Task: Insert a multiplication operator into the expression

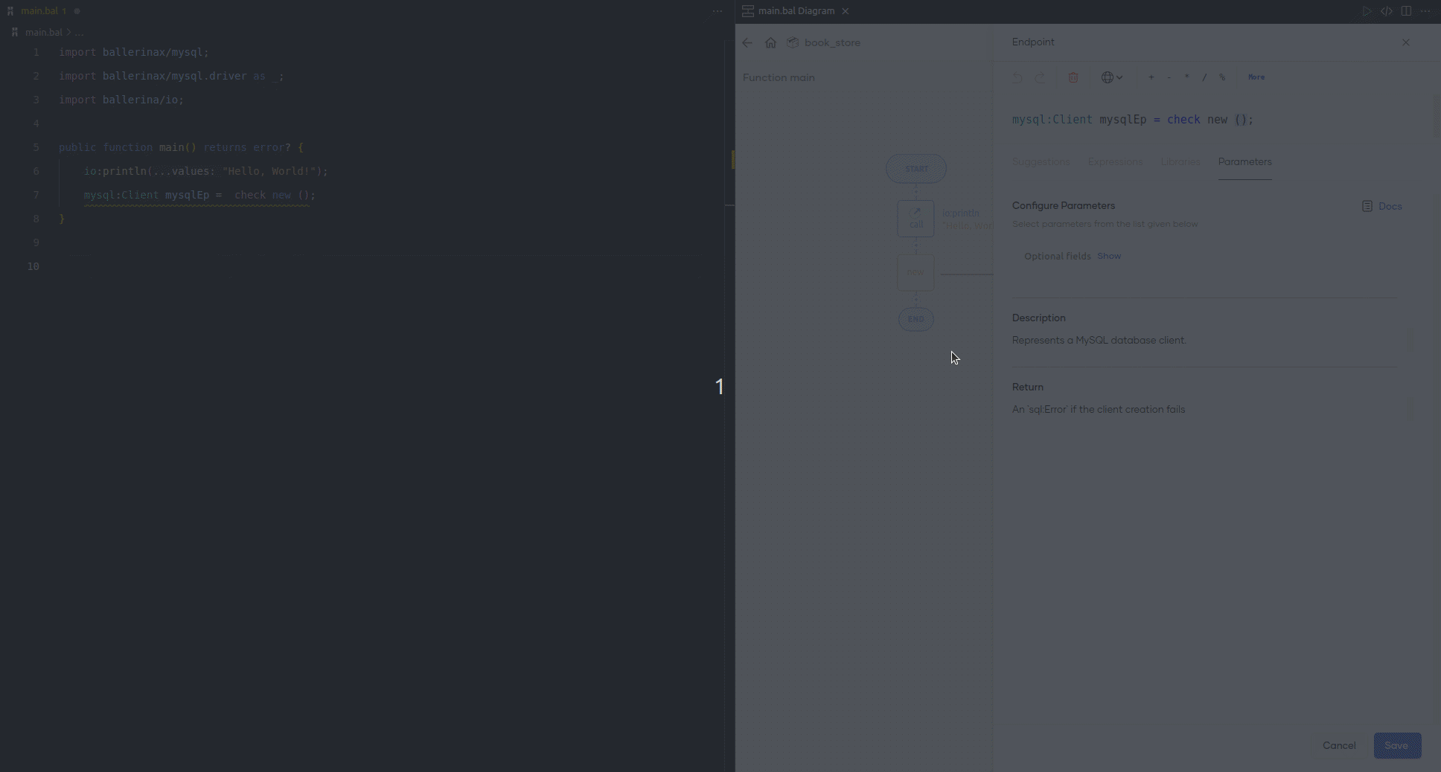Action: [x=1186, y=78]
